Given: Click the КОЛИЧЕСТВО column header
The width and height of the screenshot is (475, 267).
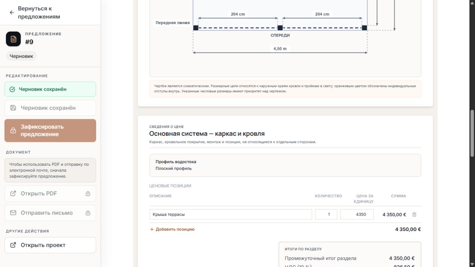Looking at the screenshot, I should click(x=328, y=196).
